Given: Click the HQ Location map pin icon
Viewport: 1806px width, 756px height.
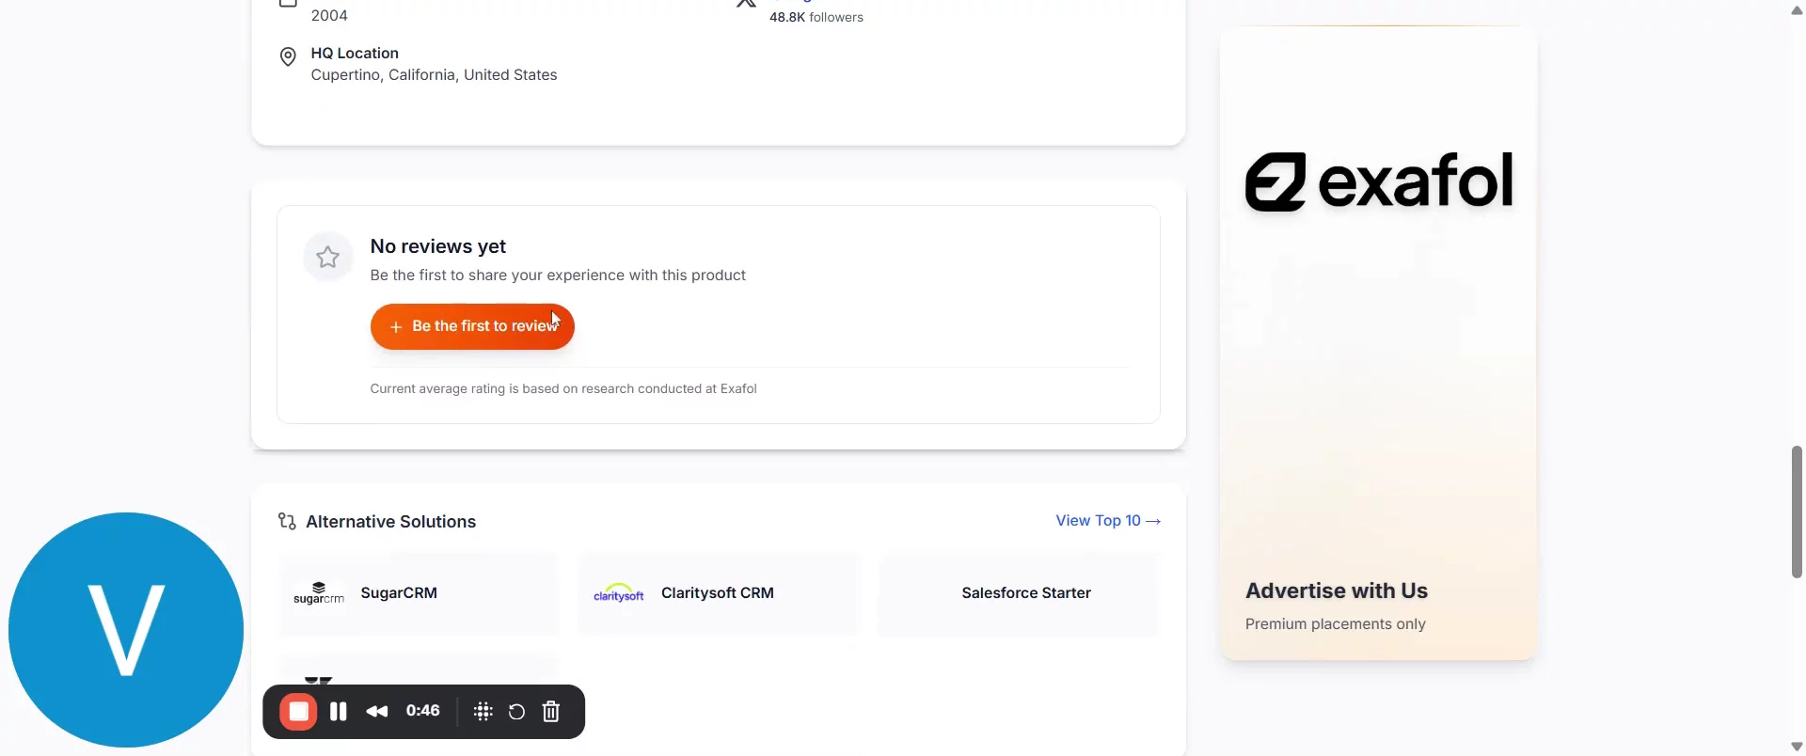Looking at the screenshot, I should tap(288, 57).
